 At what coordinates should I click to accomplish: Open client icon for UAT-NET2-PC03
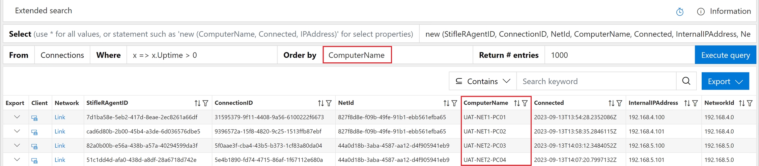click(x=34, y=146)
